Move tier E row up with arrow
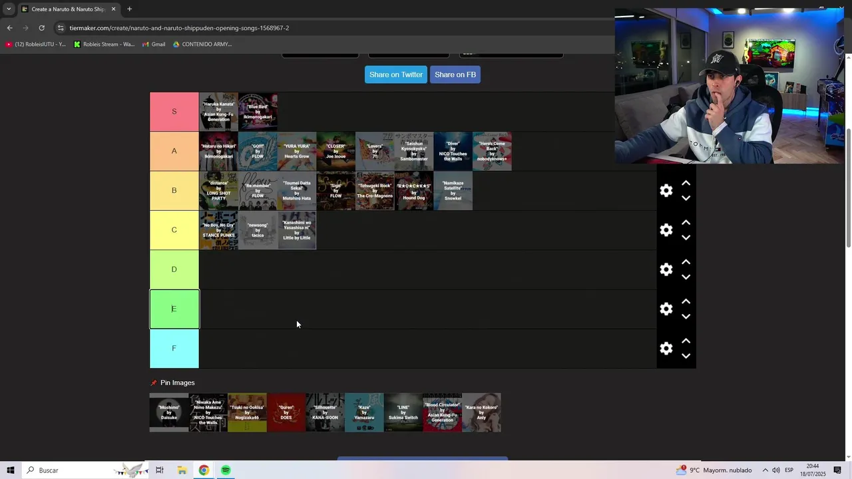Screen dimensions: 852x479 (686, 301)
